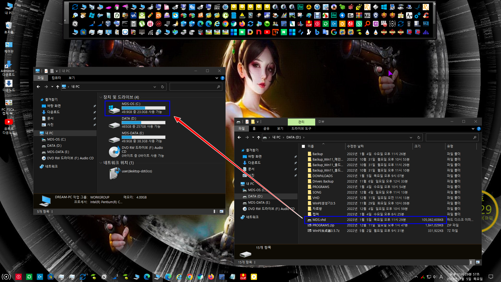
Task: Go up one level in DATA (D:) window
Action: tap(258, 137)
